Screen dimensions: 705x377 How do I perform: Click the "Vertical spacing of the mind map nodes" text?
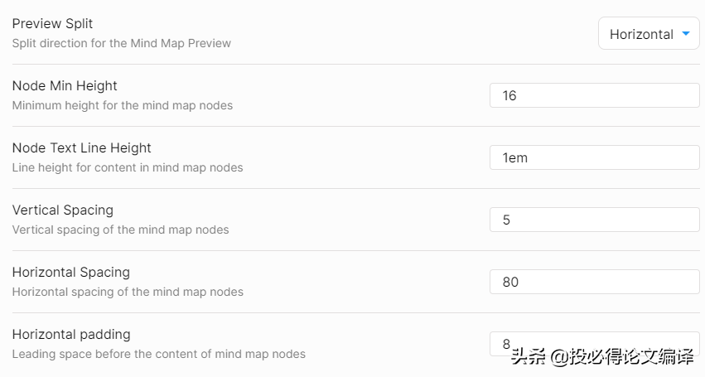pyautogui.click(x=120, y=230)
